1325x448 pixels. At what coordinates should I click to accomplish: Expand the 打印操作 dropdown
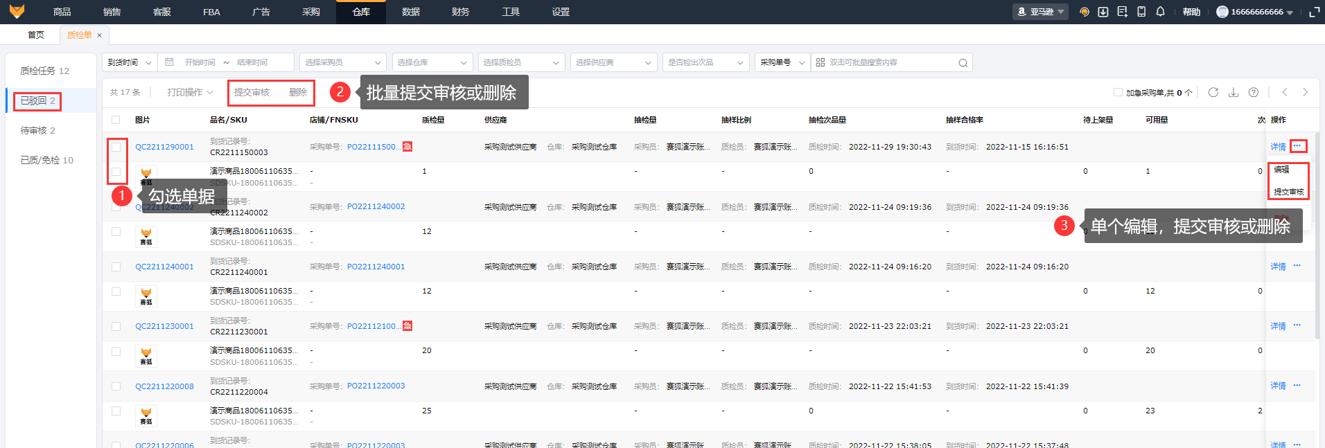coord(190,92)
